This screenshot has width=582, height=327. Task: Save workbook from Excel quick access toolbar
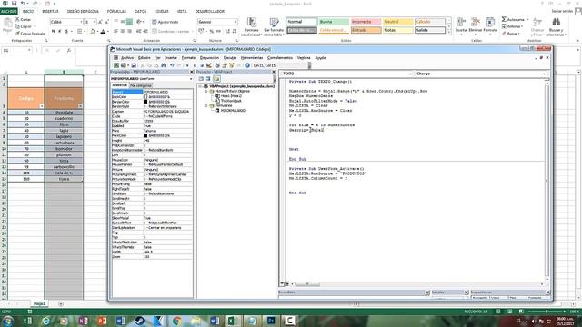(x=14, y=4)
